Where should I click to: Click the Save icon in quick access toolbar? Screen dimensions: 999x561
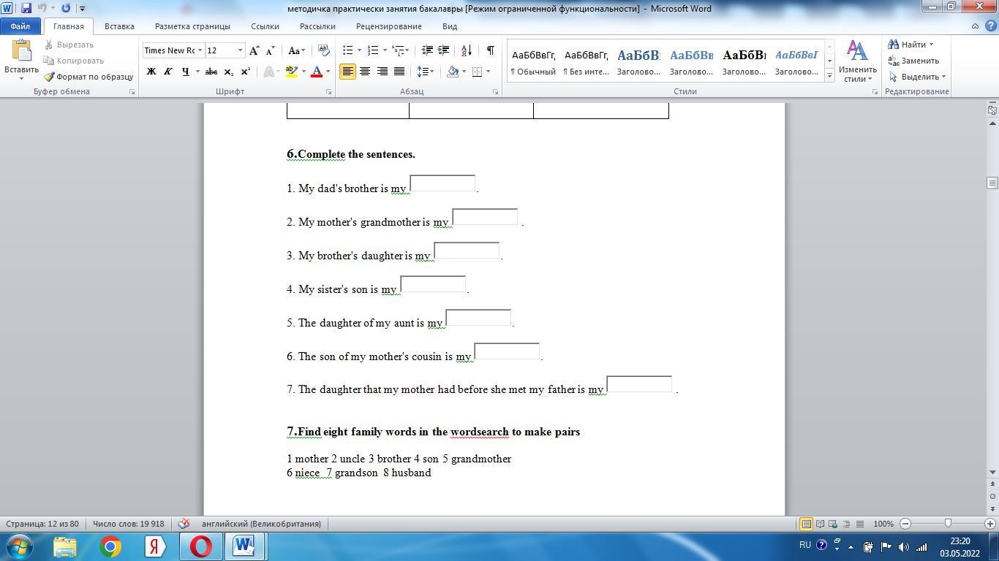(x=26, y=8)
